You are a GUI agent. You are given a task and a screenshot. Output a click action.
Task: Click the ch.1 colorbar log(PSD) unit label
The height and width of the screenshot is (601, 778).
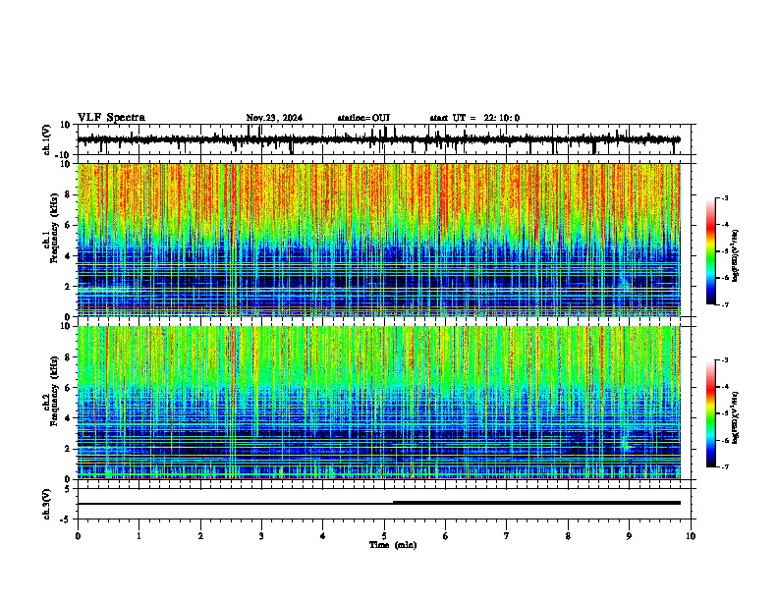[736, 256]
